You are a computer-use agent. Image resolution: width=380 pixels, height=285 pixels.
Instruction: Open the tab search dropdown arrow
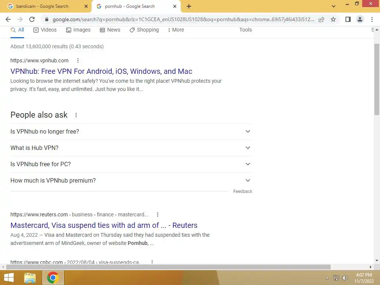point(334,6)
